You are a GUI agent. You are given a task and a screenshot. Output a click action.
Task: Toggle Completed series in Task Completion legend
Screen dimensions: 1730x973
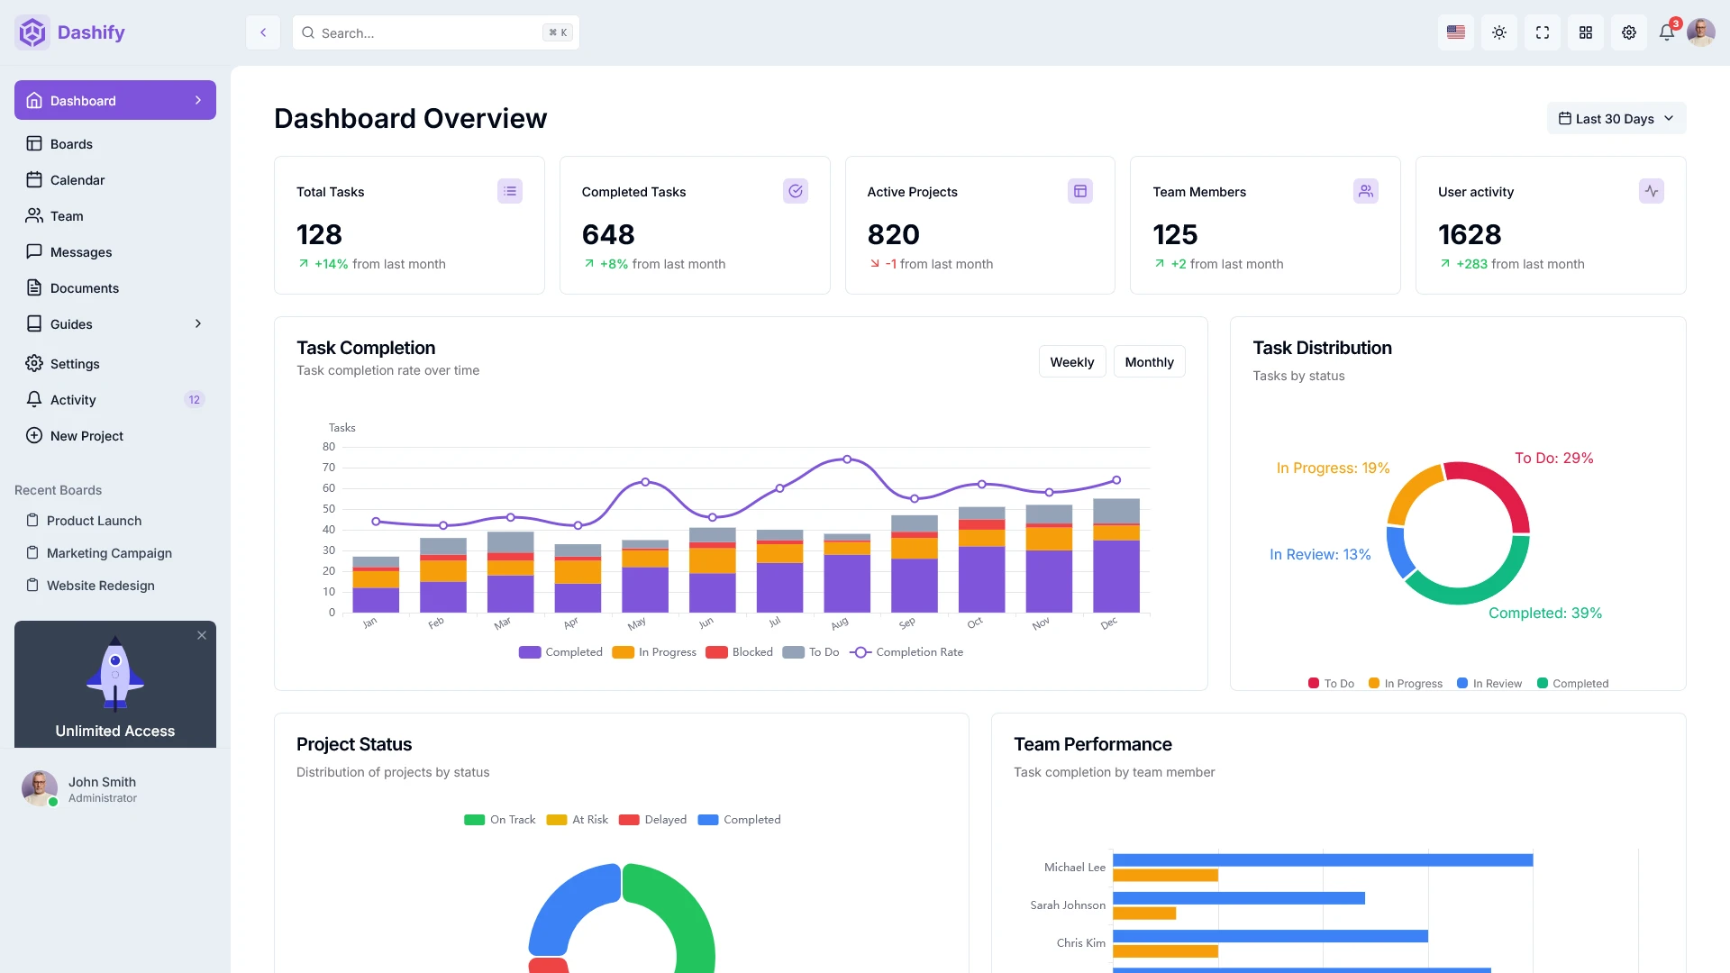pos(560,651)
